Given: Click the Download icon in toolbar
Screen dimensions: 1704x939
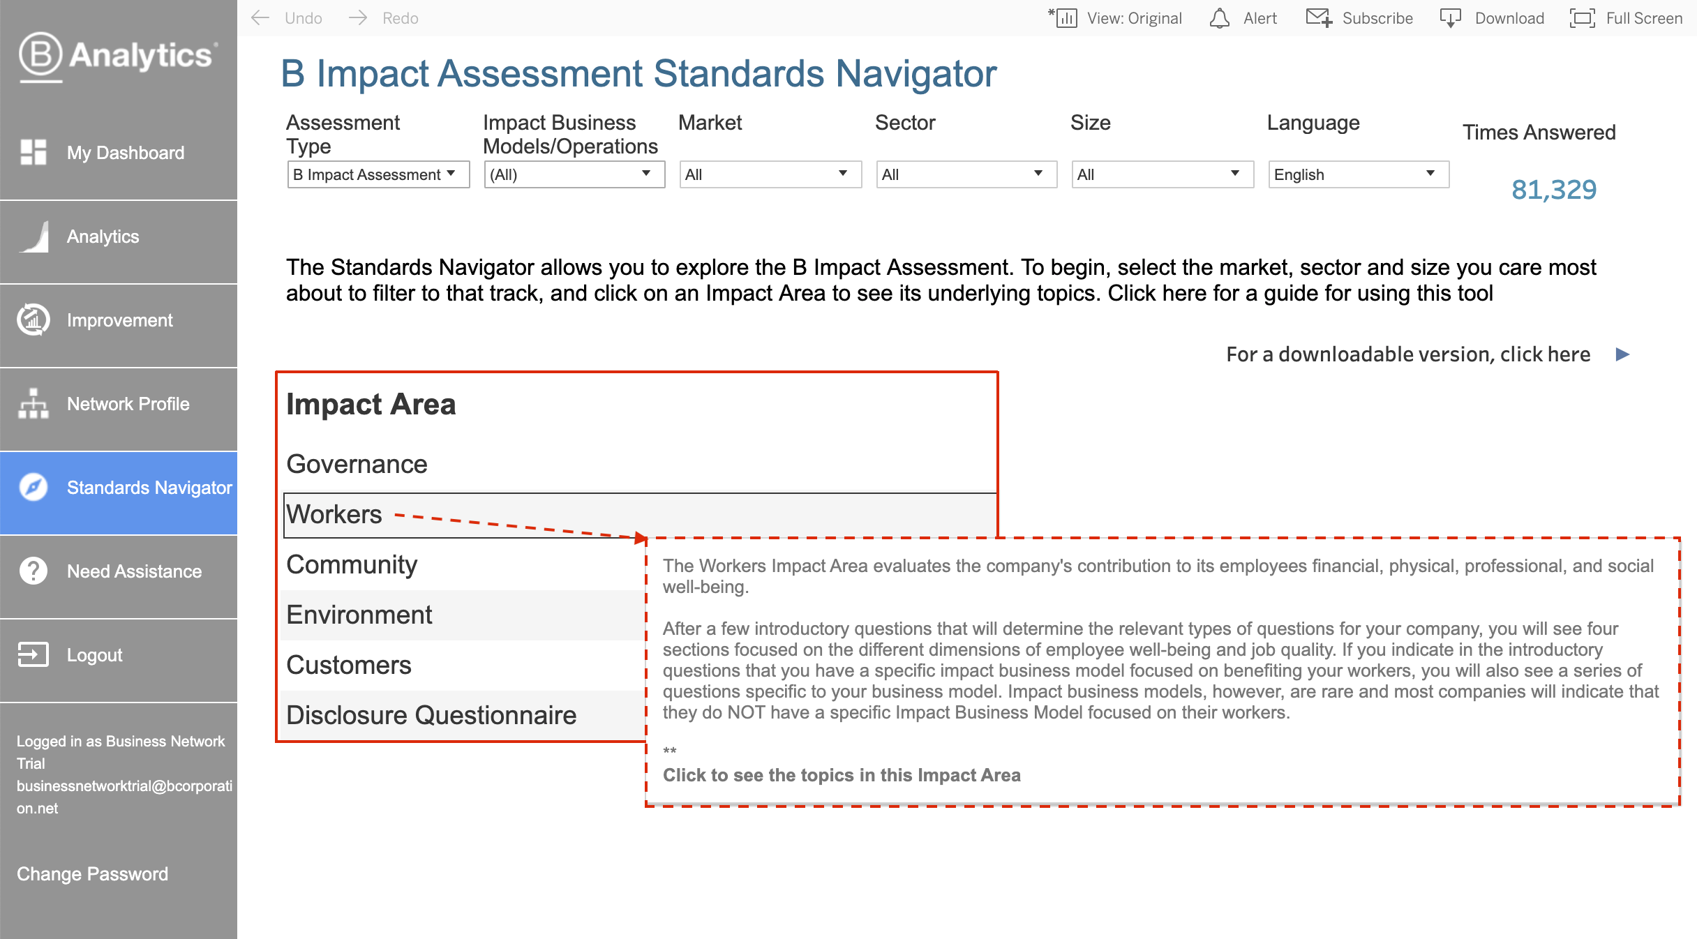Looking at the screenshot, I should pos(1450,18).
